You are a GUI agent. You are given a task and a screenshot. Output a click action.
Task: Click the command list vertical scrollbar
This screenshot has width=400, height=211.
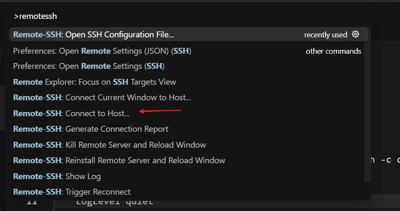[368, 105]
